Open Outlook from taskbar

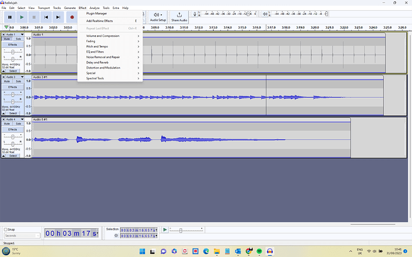tap(238, 251)
